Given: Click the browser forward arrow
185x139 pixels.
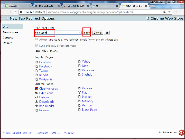Looking at the screenshot, I should (x=10, y=12).
